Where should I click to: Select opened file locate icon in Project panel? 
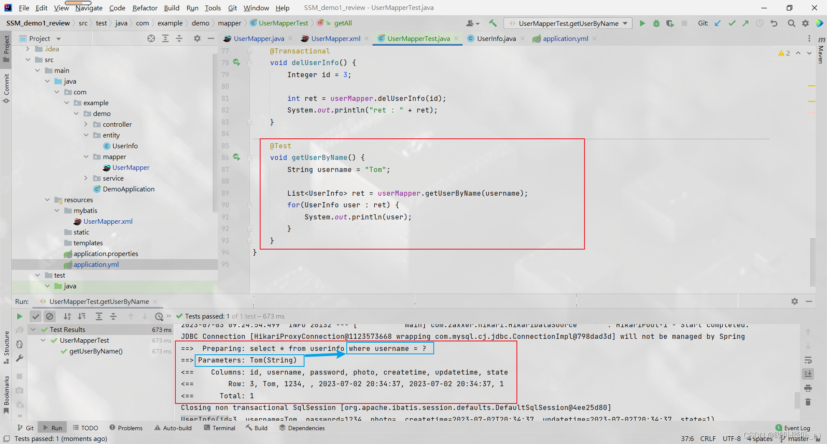pyautogui.click(x=151, y=38)
